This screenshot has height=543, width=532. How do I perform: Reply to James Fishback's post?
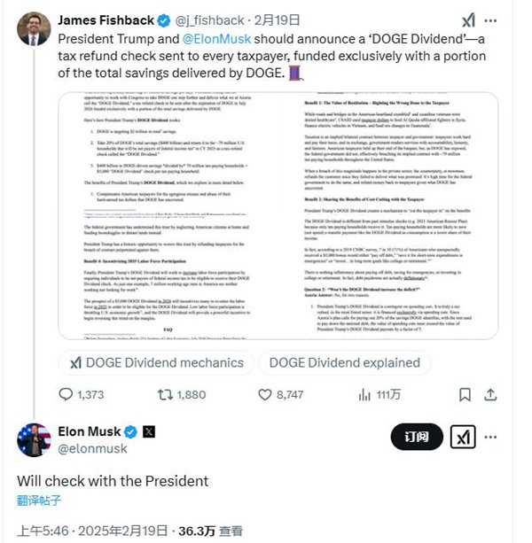(x=68, y=395)
